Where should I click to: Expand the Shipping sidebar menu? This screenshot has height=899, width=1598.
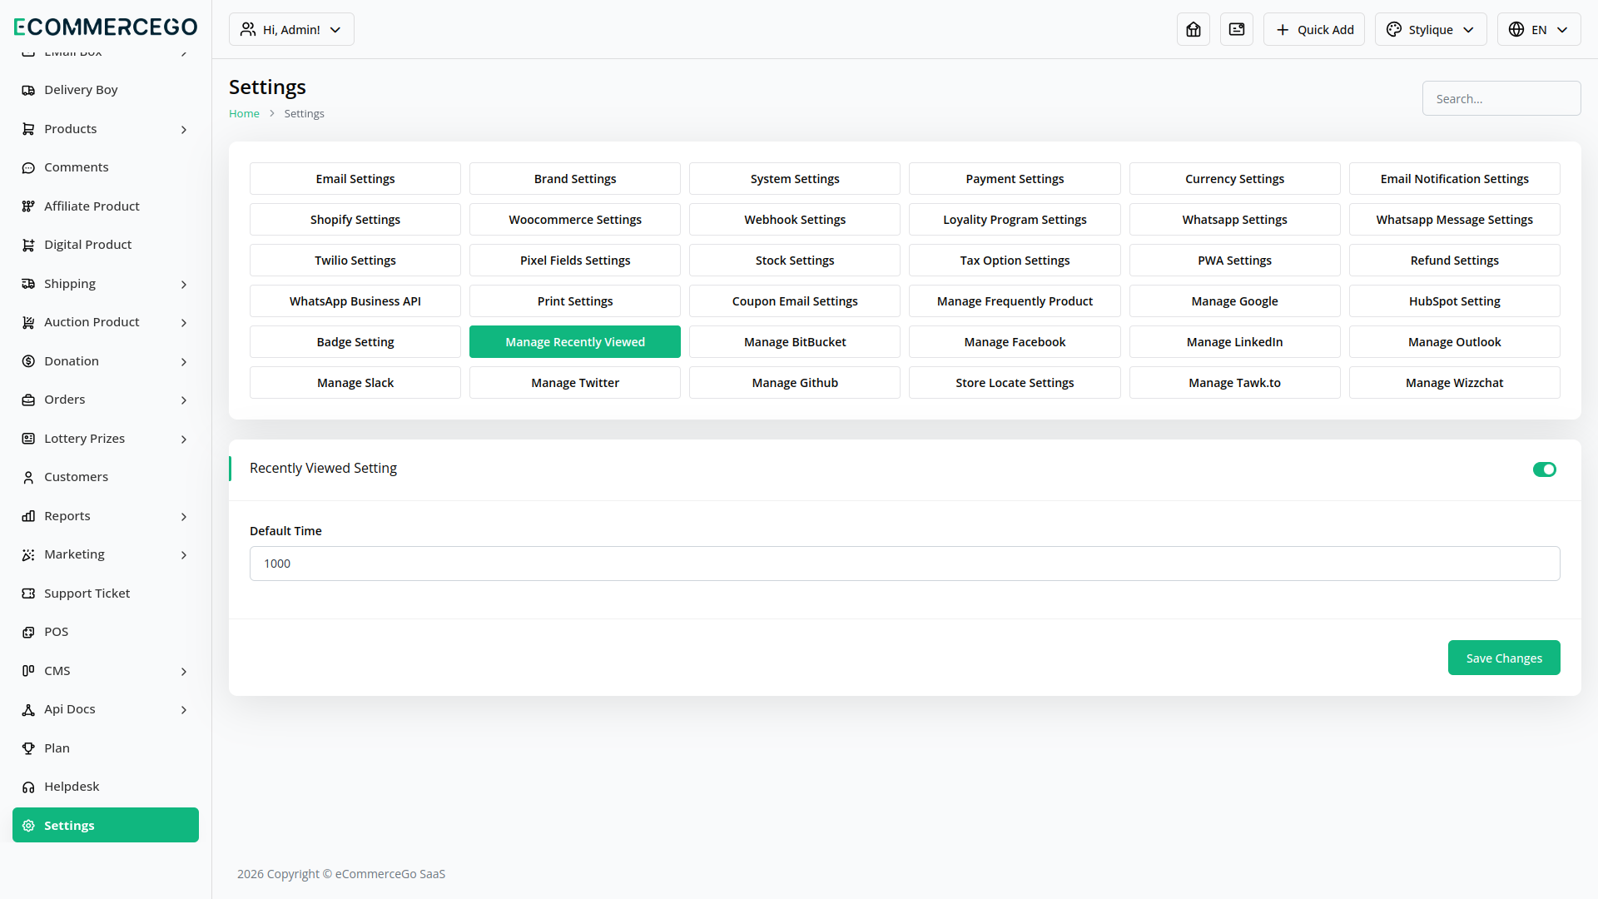106,284
